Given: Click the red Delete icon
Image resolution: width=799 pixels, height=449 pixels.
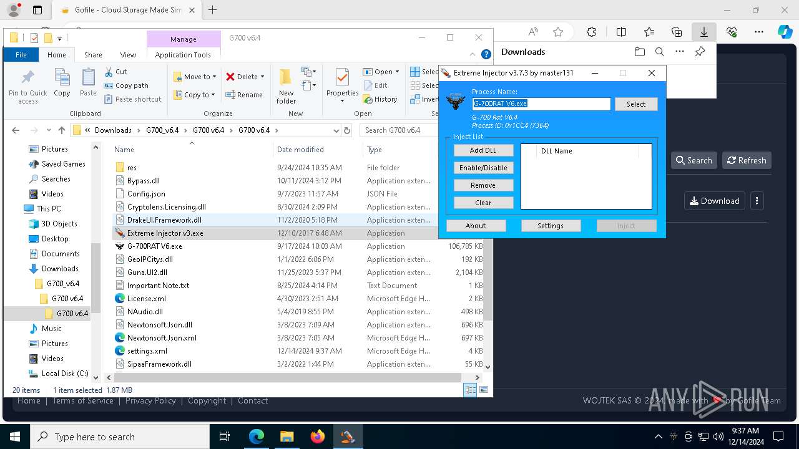Looking at the screenshot, I should [x=230, y=77].
